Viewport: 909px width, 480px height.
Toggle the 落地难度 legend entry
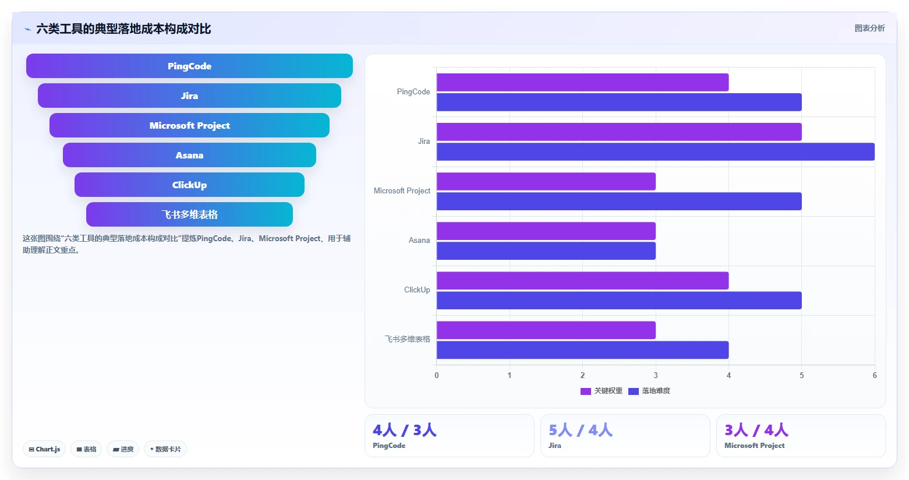[x=649, y=391]
